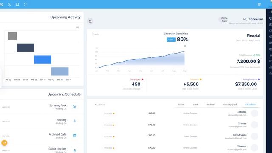Click the 'Power Courses' cell in orders table
The image size is (272, 153).
(190, 136)
